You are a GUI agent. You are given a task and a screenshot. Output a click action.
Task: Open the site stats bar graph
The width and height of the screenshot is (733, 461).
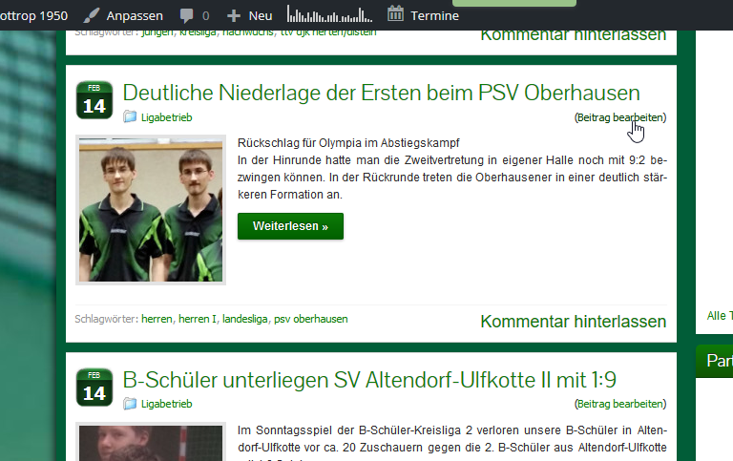pos(329,14)
